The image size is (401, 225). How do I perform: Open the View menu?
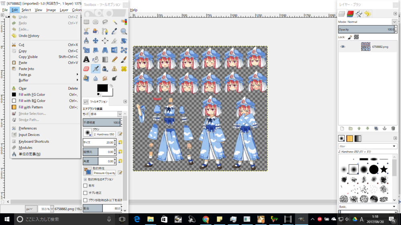39,10
